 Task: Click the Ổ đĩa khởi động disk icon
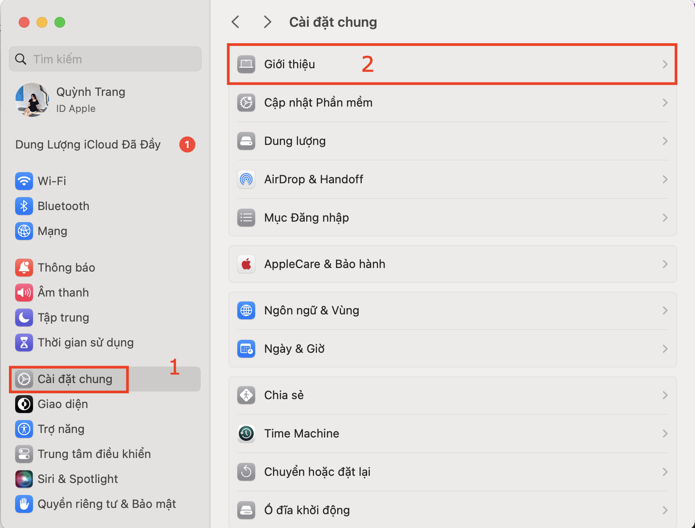(x=246, y=510)
